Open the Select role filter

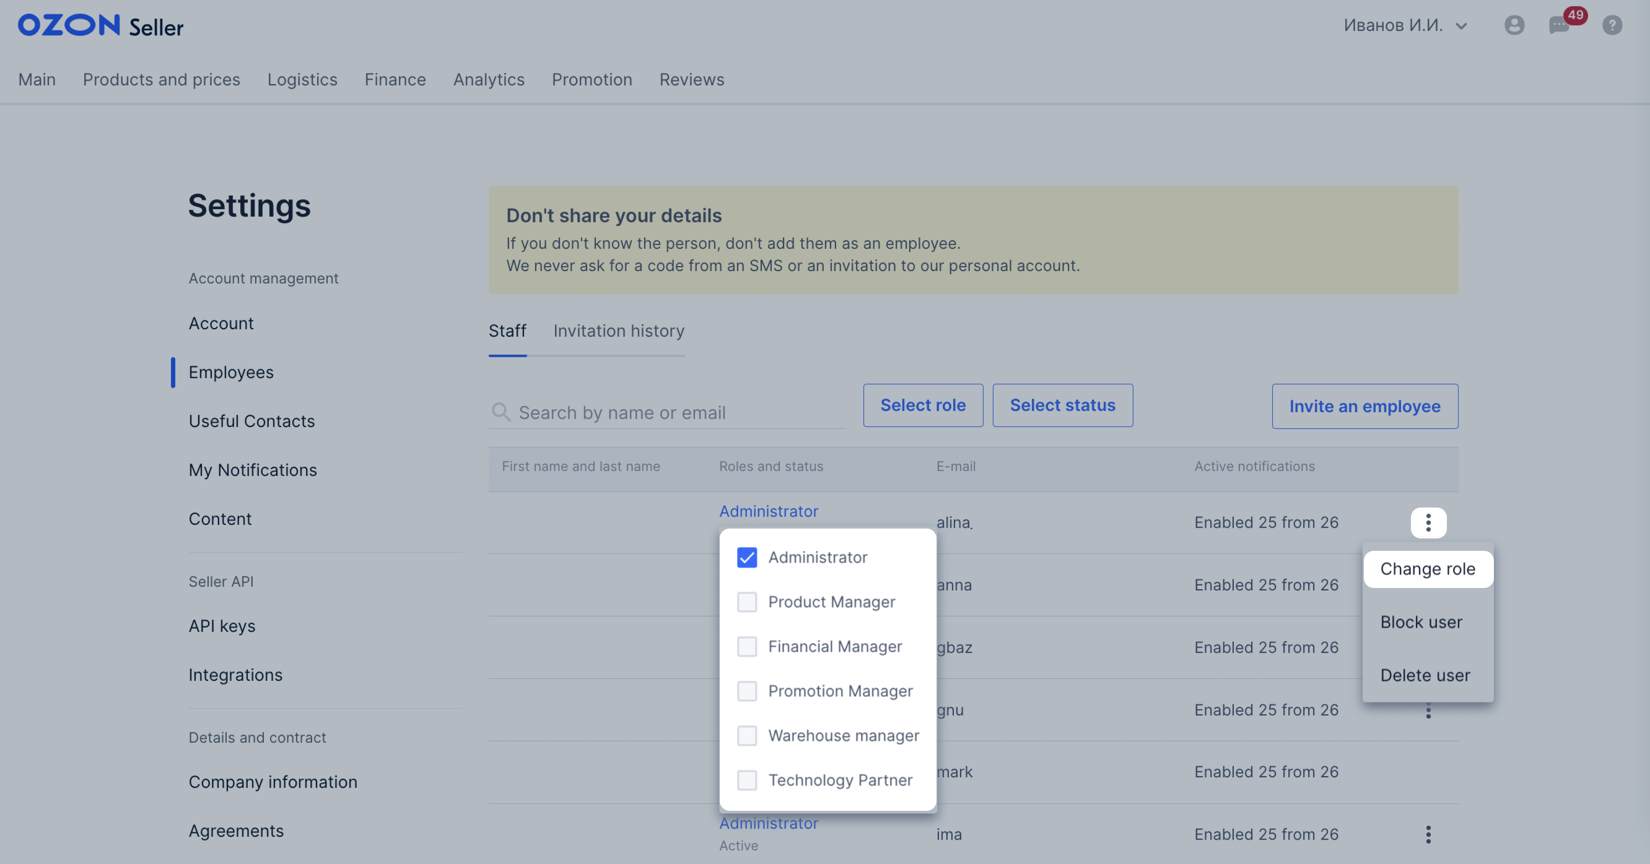923,405
